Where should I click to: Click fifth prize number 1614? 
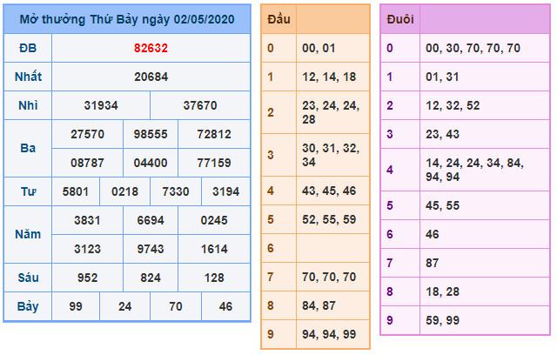pyautogui.click(x=214, y=249)
